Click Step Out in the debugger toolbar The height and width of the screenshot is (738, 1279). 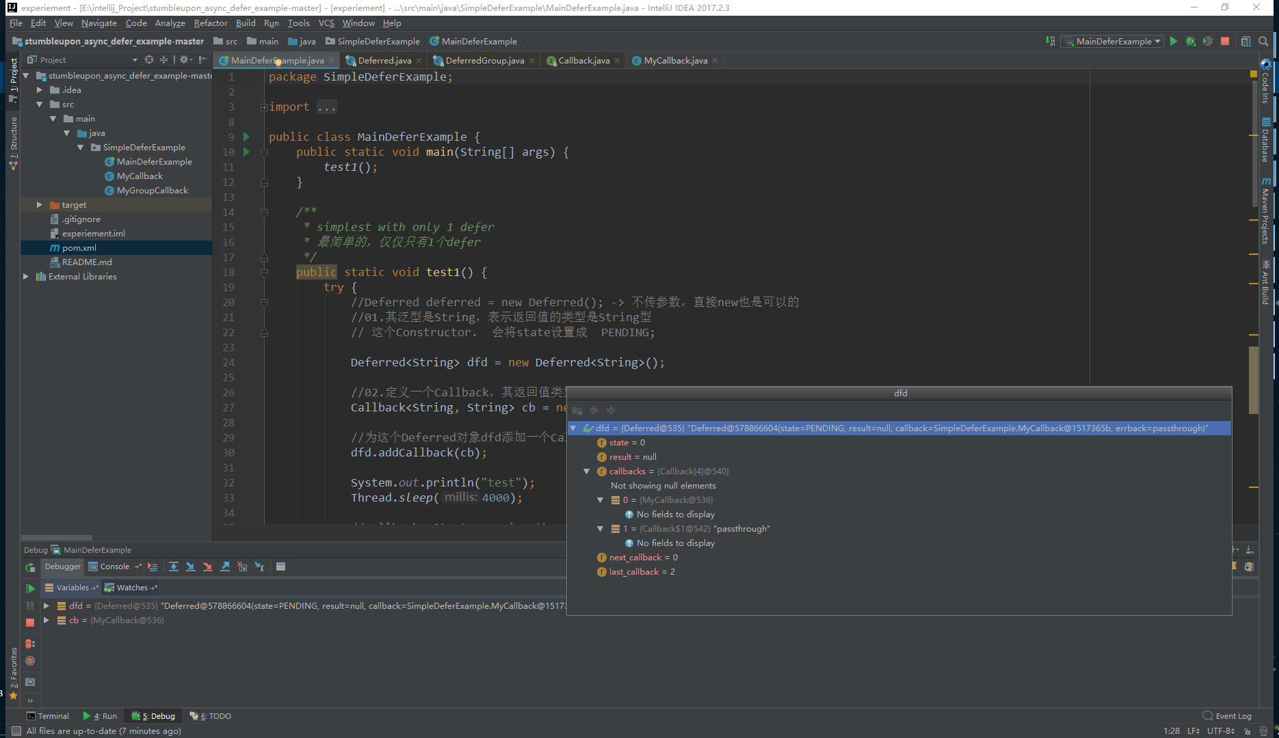225,566
